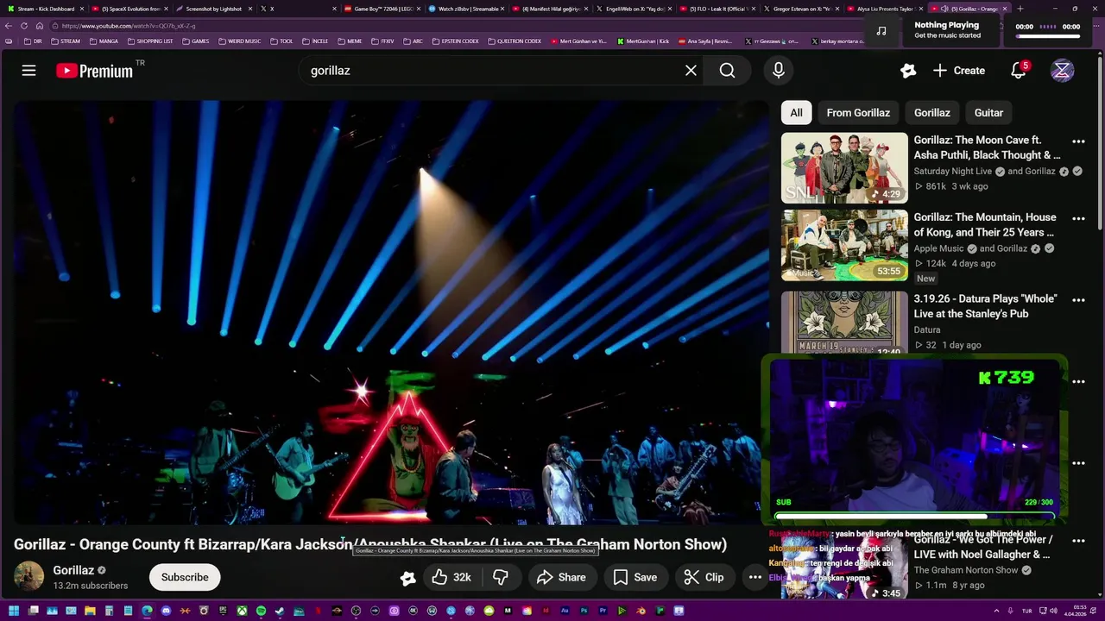Click the browser home button

[39, 26]
